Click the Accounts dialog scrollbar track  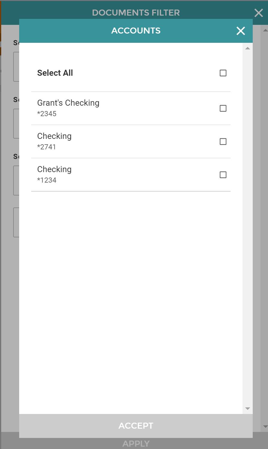(247, 227)
